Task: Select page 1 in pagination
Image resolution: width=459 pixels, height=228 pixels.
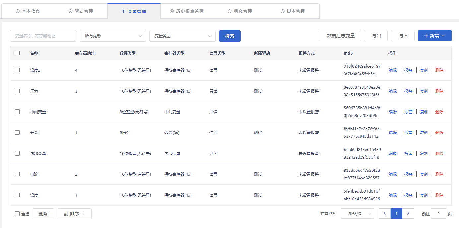Action: 396,214
